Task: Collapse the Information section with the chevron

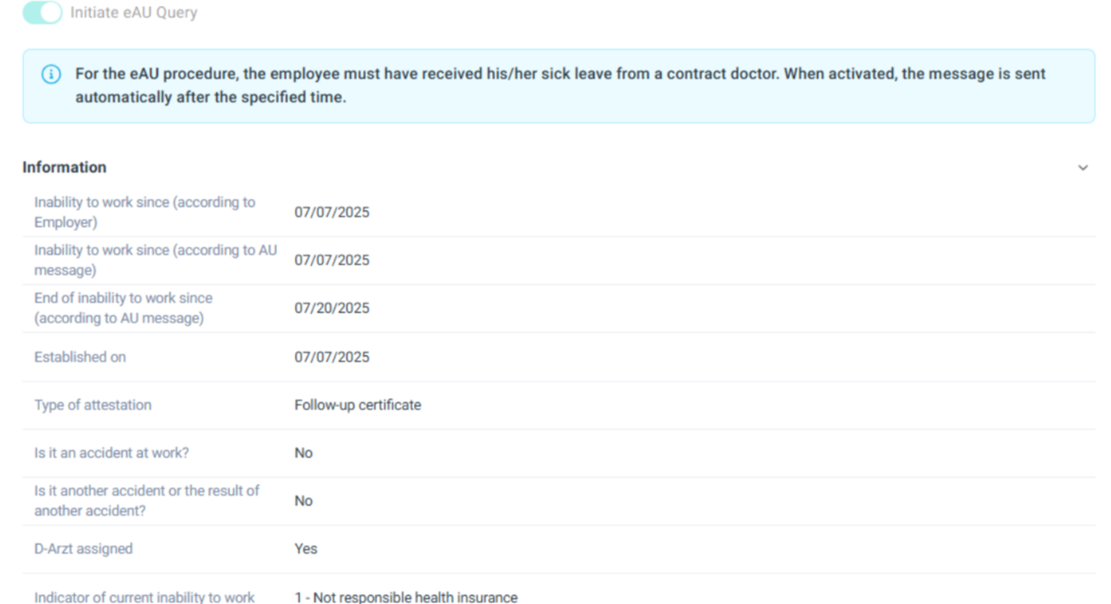Action: tap(1082, 167)
